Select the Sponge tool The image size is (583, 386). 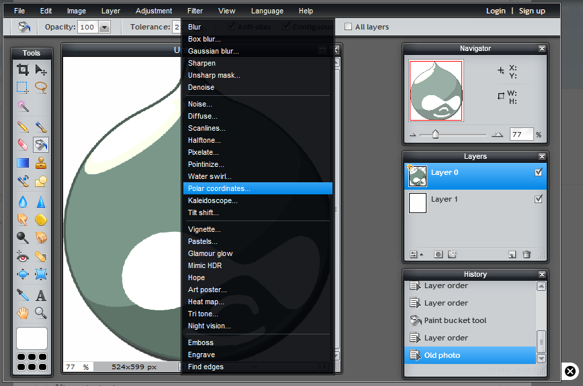[41, 220]
